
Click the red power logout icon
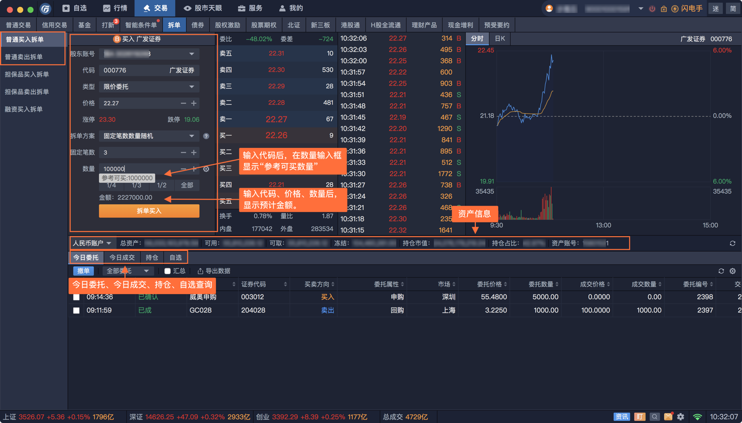pyautogui.click(x=652, y=9)
